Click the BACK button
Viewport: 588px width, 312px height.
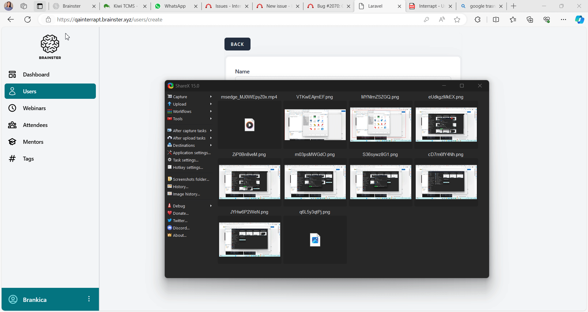point(237,44)
